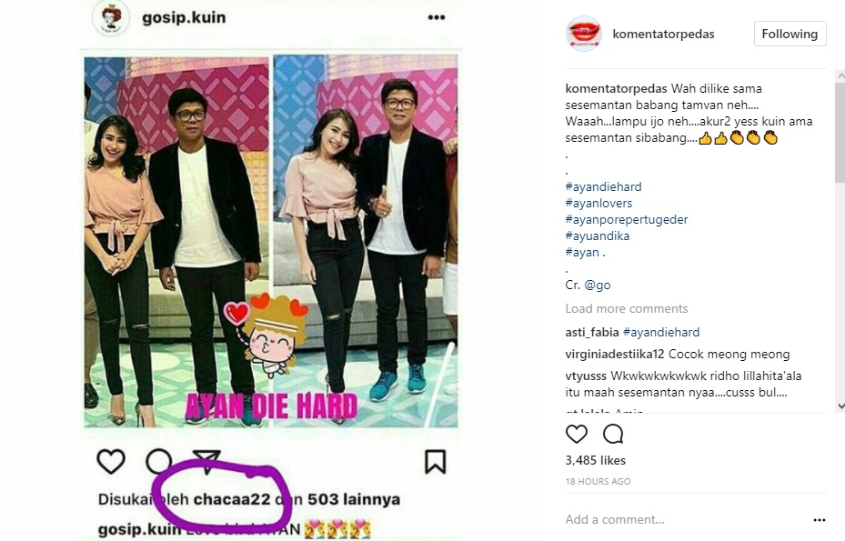Screen dimensions: 845x541
Task: Click the Add a comment input field
Action: click(x=684, y=519)
